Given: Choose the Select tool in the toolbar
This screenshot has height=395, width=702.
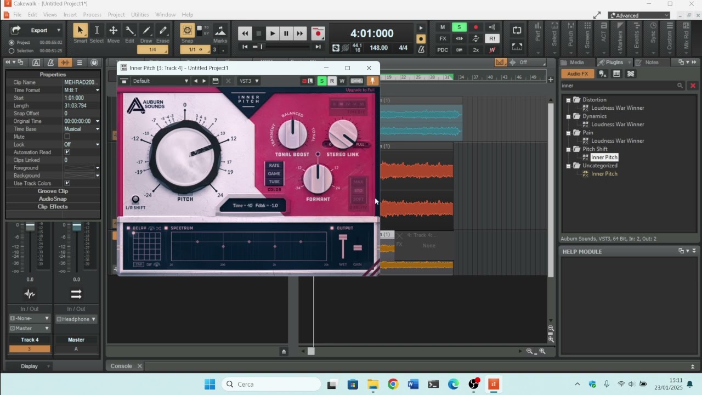Looking at the screenshot, I should tap(97, 31).
